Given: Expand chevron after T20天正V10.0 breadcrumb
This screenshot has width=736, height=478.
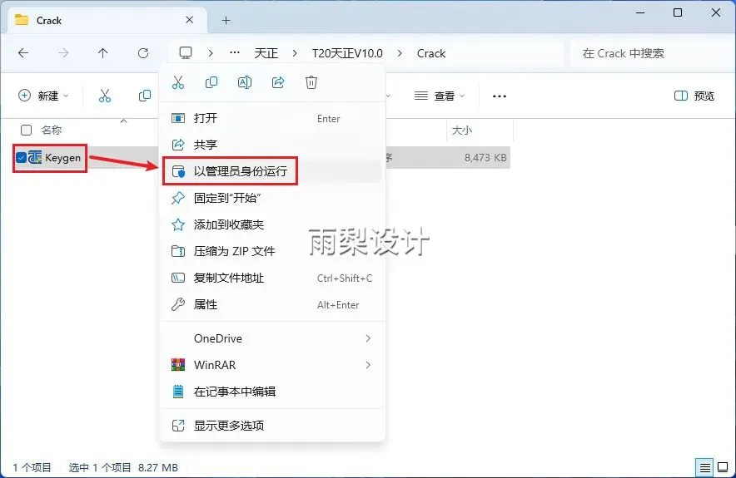Looking at the screenshot, I should point(400,53).
